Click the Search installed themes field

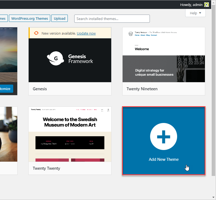[112, 19]
